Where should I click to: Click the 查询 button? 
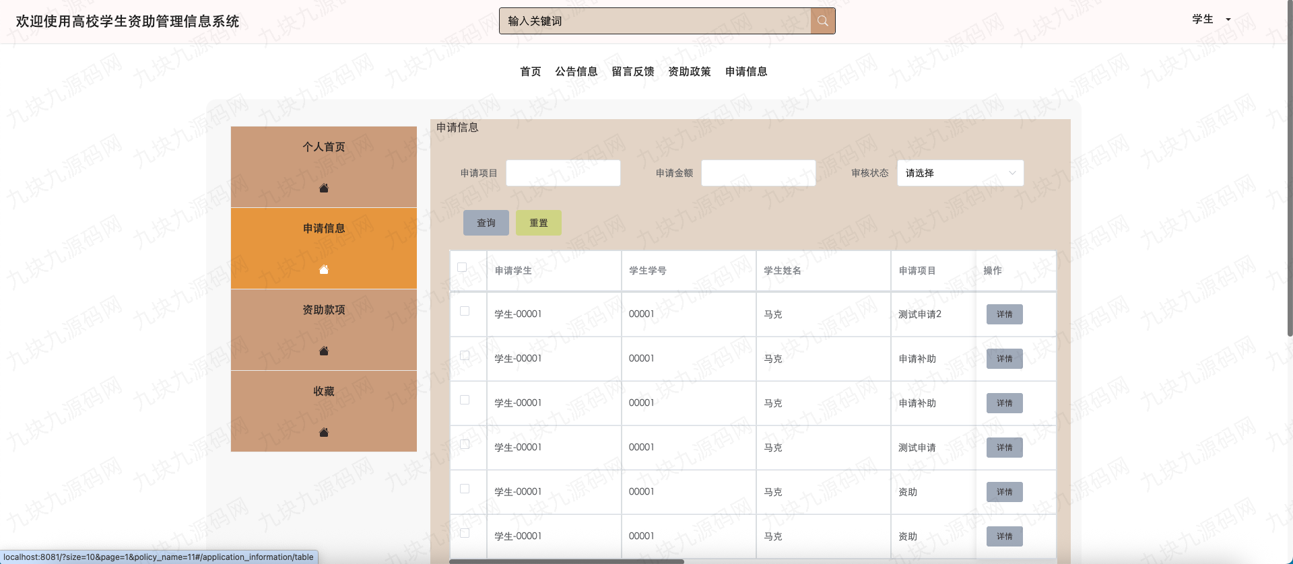[x=486, y=223]
